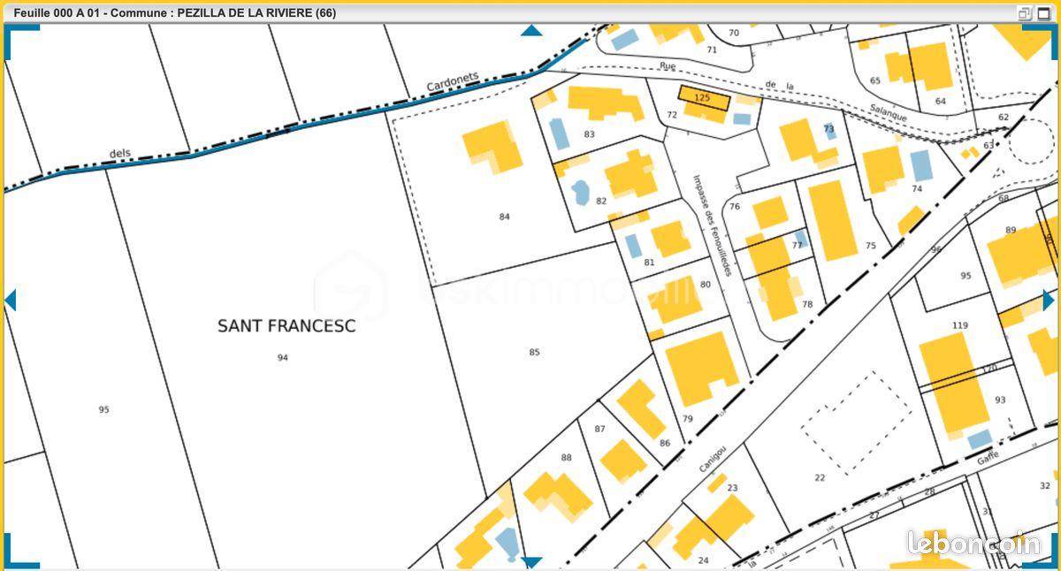Click the top-right blue corner bracket

click(1043, 35)
